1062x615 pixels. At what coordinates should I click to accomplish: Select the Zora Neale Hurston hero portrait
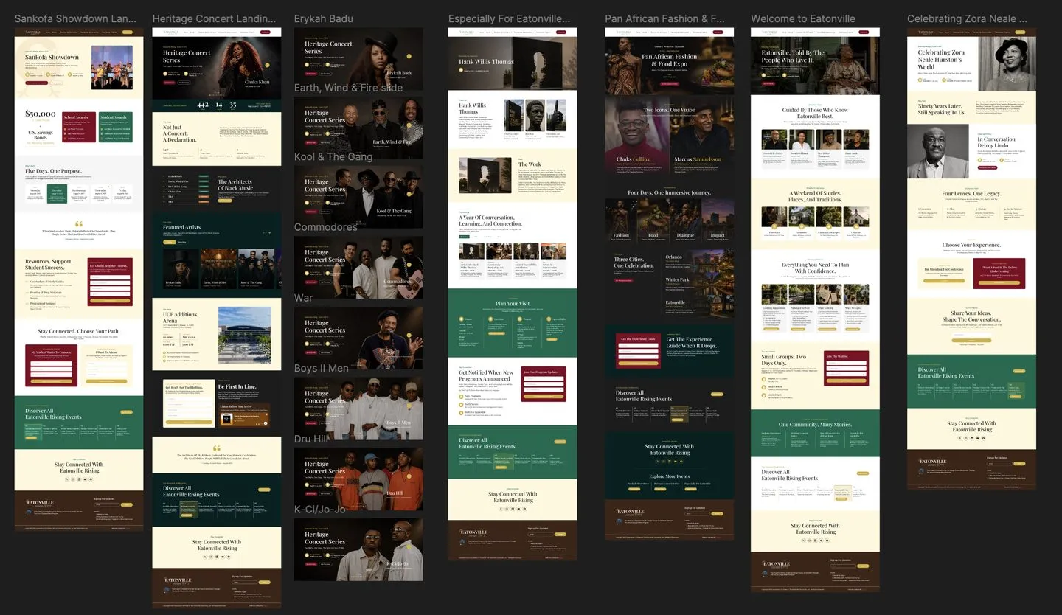pyautogui.click(x=1005, y=65)
